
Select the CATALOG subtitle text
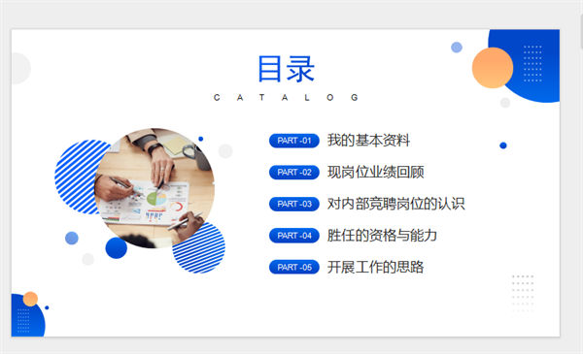click(x=286, y=98)
